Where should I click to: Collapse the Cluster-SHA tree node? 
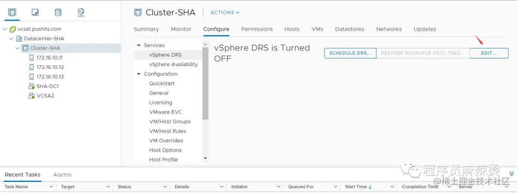tap(18, 48)
